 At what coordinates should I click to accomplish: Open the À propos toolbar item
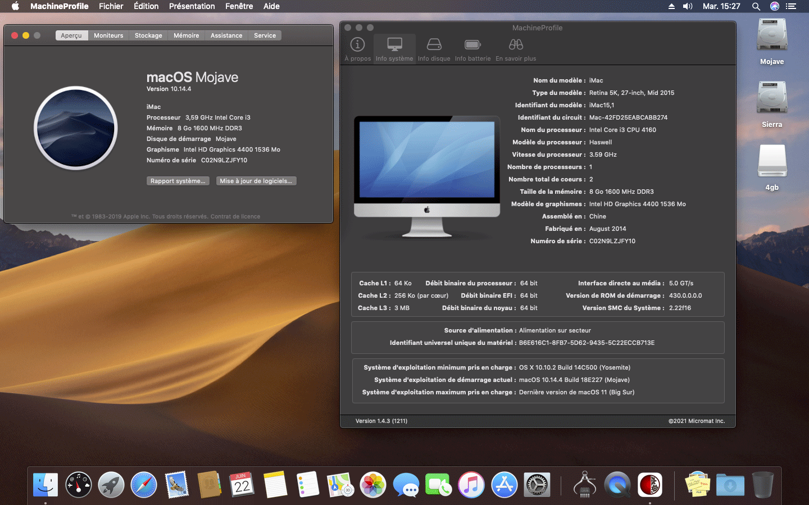pyautogui.click(x=357, y=48)
